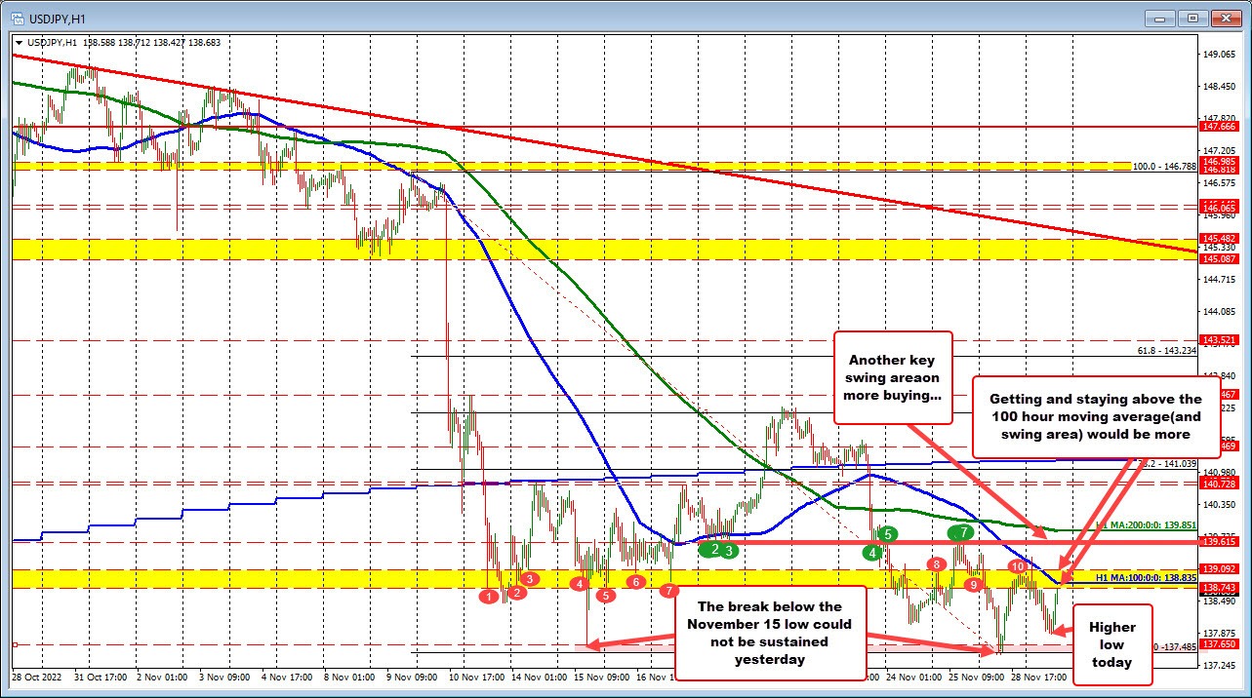The width and height of the screenshot is (1252, 698).
Task: Click the '8 Nov 01:00' time axis label
Action: pos(349,676)
